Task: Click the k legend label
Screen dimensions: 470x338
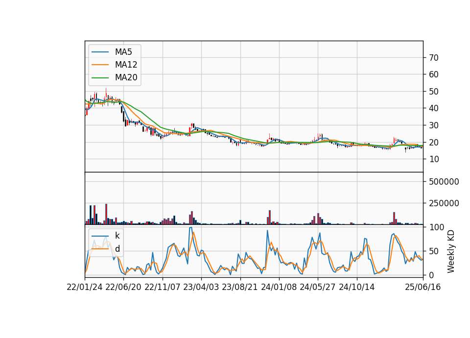Action: click(x=117, y=236)
